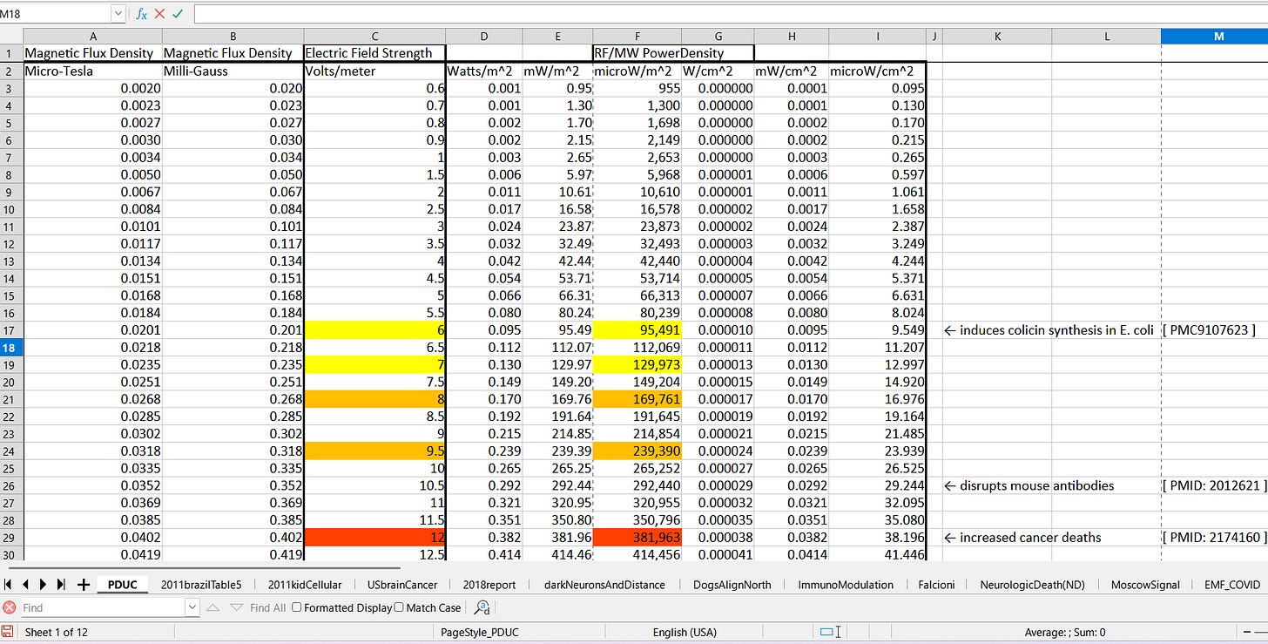Click '[ PMID: 2174160 ]' reference cell
Screen dimensions: 1268x644
coord(1213,537)
